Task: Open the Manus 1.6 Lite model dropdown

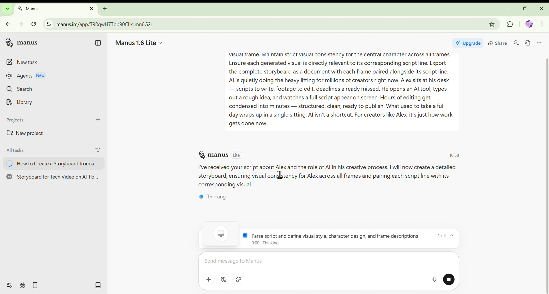Action: coord(139,43)
